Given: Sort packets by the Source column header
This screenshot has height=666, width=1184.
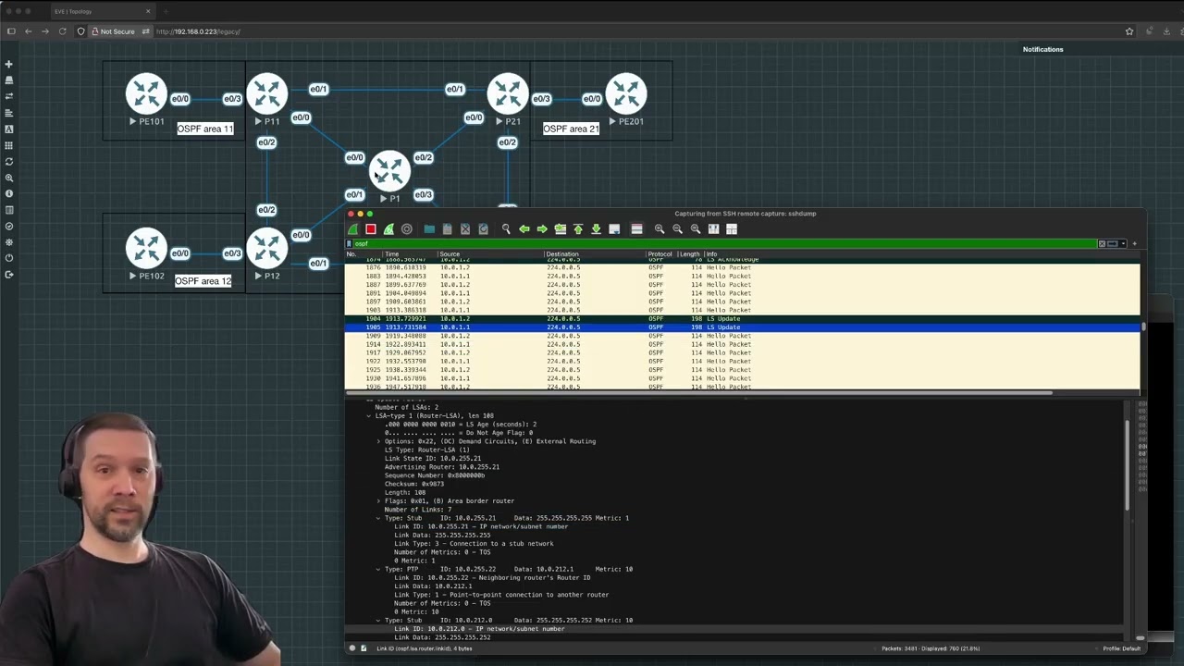Looking at the screenshot, I should [490, 254].
